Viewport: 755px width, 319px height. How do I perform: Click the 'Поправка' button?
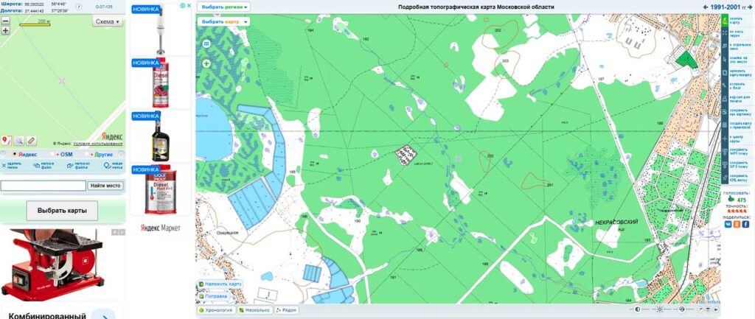pyautogui.click(x=213, y=296)
